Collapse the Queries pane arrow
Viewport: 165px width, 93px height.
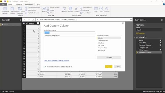tap(20, 20)
